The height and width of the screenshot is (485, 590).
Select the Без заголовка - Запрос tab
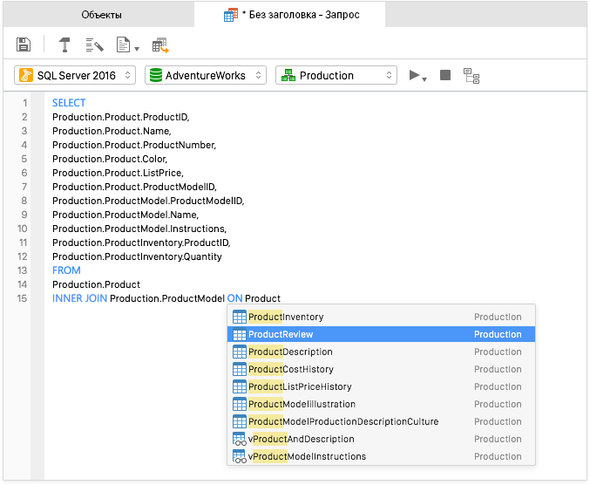tap(290, 15)
